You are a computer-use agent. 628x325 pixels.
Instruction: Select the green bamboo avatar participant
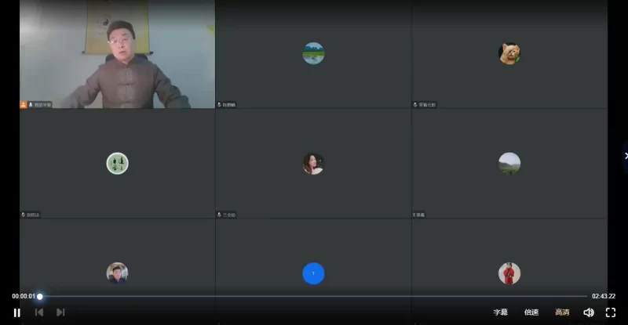(x=118, y=163)
